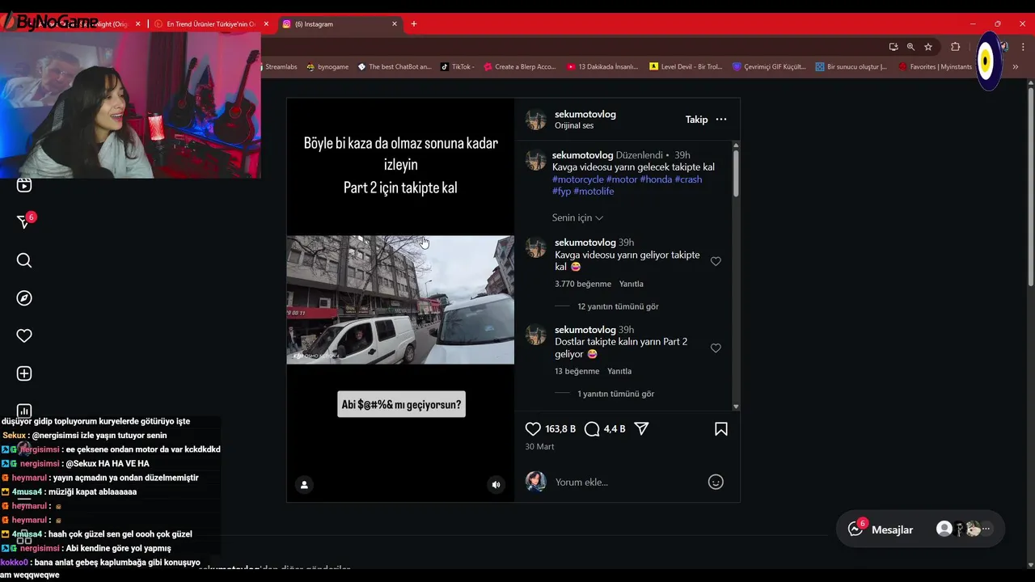Viewport: 1035px width, 582px height.
Task: Open the Instagram search icon
Action: (24, 260)
